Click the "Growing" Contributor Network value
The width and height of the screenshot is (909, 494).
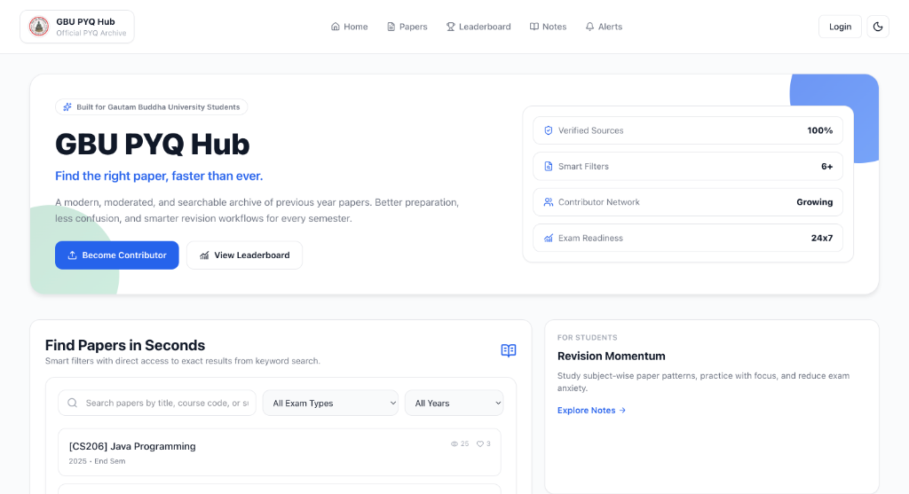click(815, 203)
